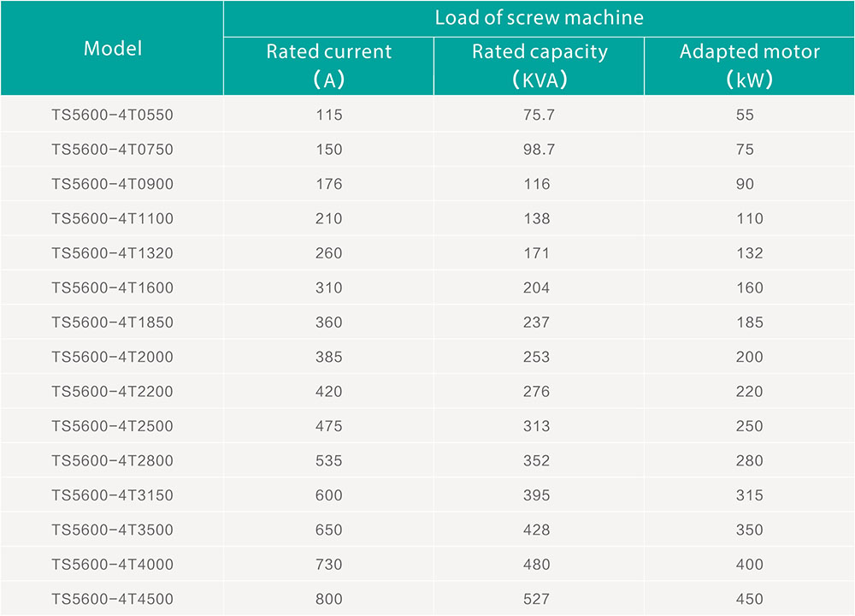Viewport: 855px width, 616px height.
Task: Select the Load of screw machine header
Action: (x=539, y=17)
